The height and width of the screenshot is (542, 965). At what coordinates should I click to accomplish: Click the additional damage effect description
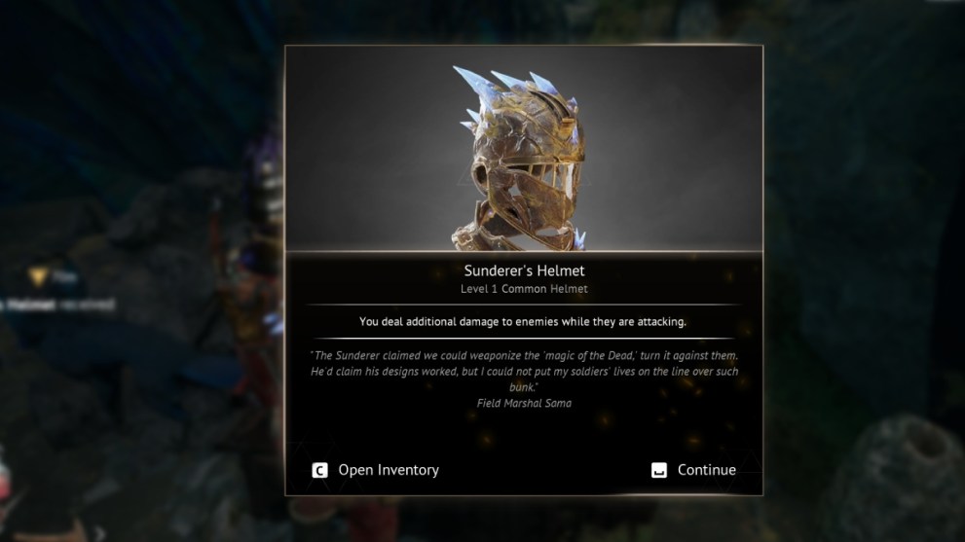(523, 322)
